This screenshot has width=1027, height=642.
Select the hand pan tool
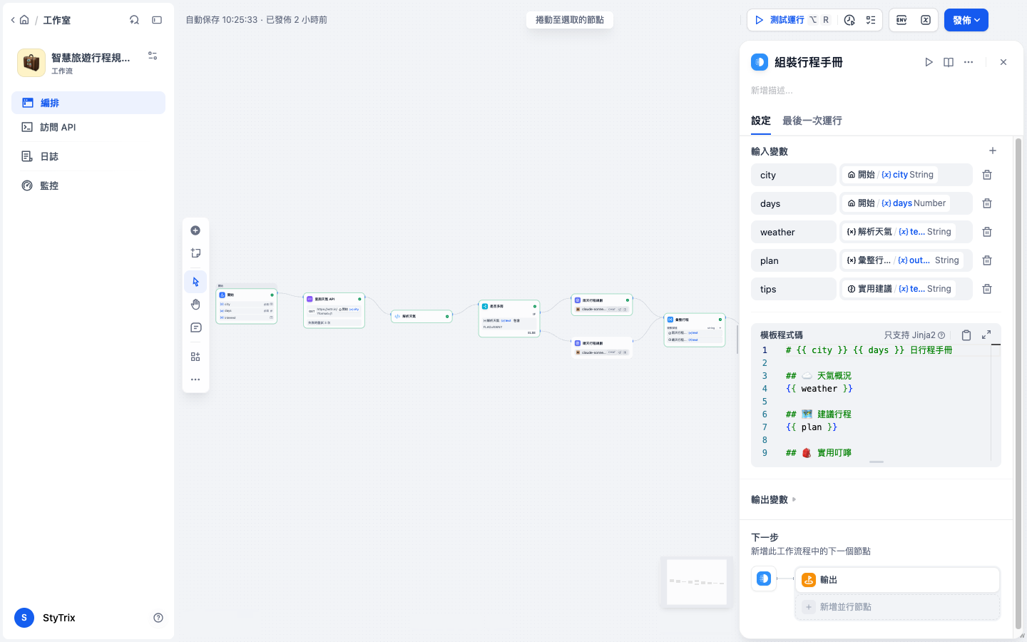(x=195, y=305)
